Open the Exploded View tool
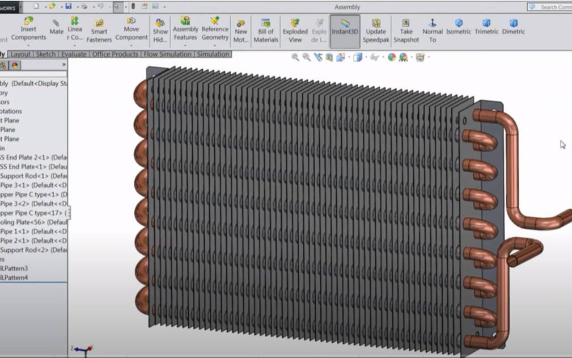This screenshot has height=358, width=572. [295, 30]
